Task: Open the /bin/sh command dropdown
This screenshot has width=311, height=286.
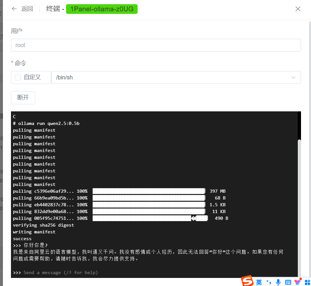Action: pyautogui.click(x=176, y=77)
